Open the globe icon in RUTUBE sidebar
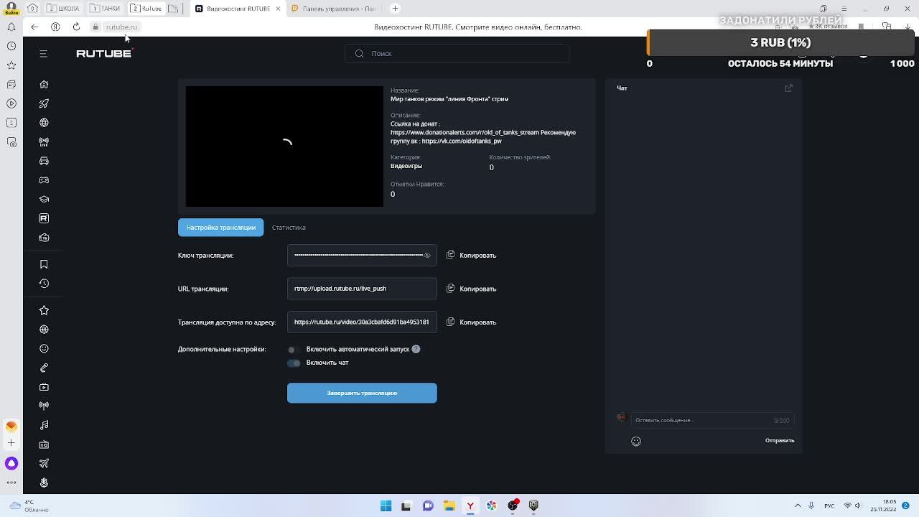Image resolution: width=919 pixels, height=517 pixels. coord(44,123)
